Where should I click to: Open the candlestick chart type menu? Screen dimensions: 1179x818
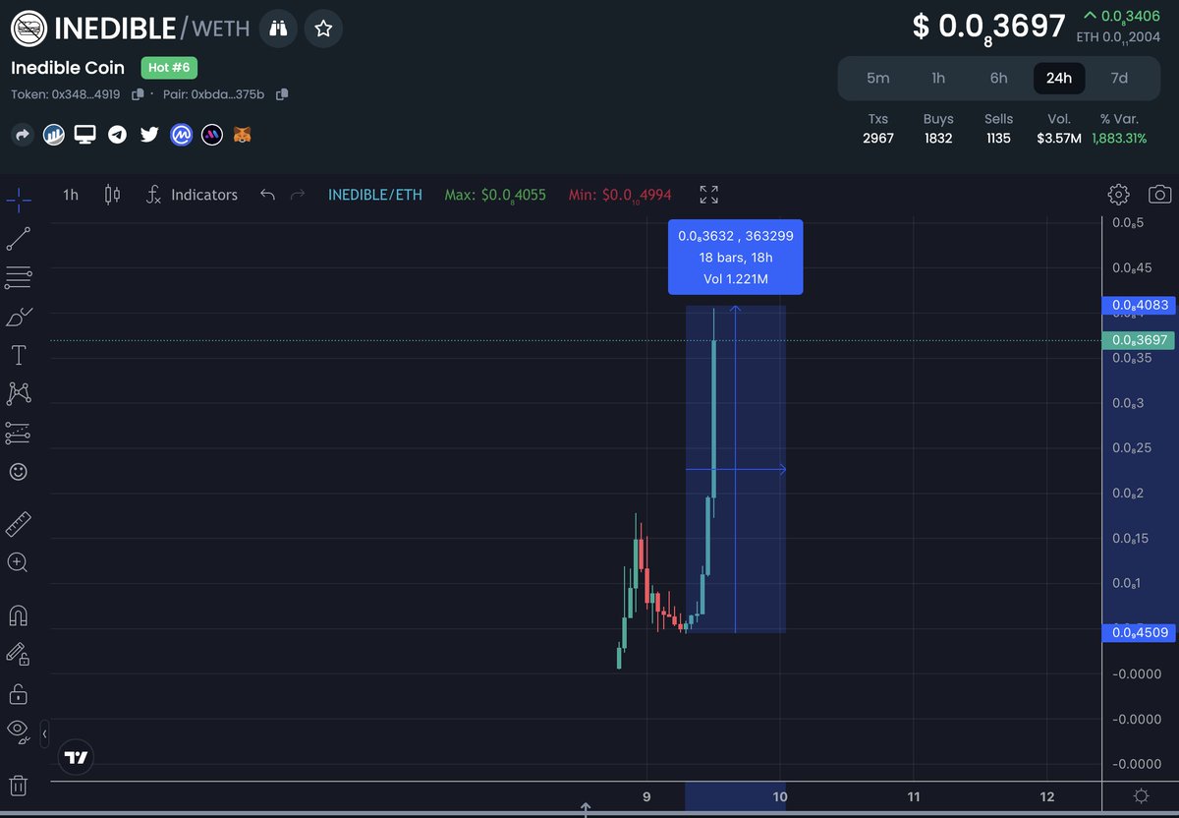coord(112,195)
